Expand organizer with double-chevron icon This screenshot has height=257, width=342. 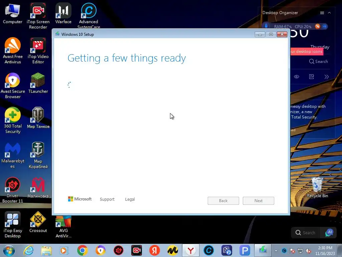(327, 77)
